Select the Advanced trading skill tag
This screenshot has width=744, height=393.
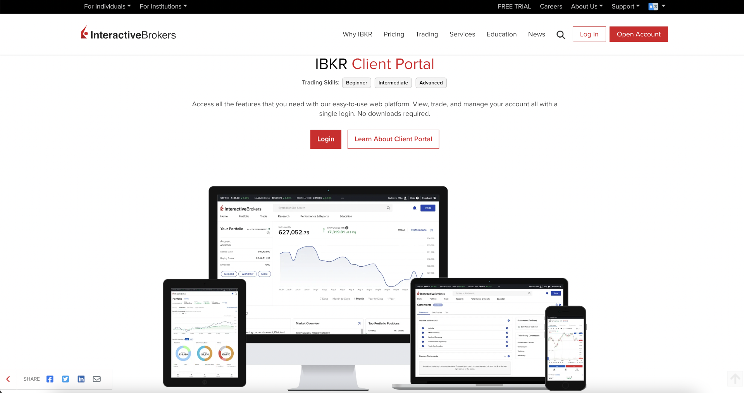pos(431,83)
